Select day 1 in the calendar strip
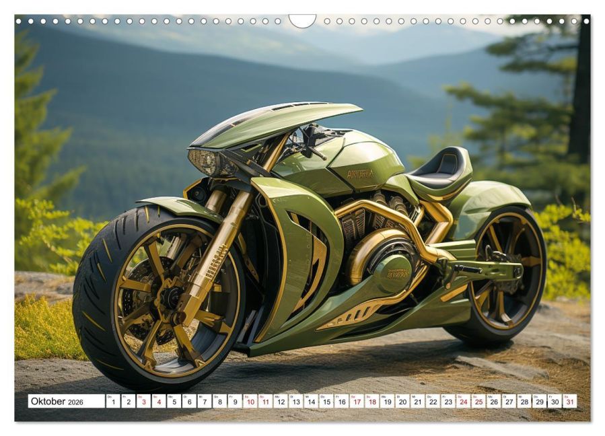The width and height of the screenshot is (605, 436). coord(113,401)
